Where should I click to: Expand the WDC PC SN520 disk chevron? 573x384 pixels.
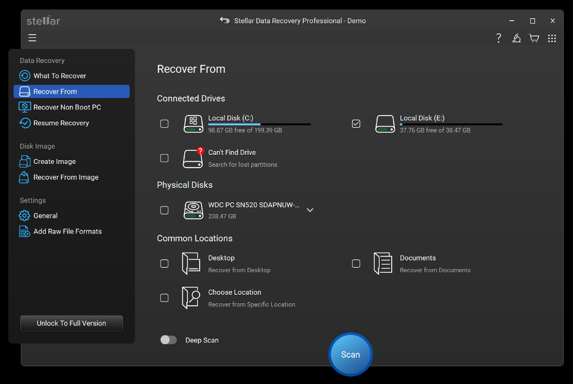click(x=310, y=210)
